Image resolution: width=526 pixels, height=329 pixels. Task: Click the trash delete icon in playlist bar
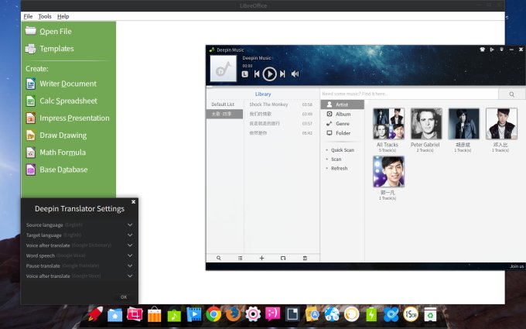pyautogui.click(x=305, y=258)
